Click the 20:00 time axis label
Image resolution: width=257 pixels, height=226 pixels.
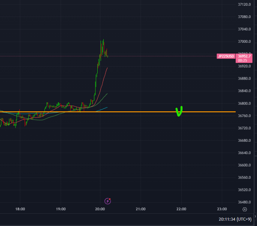coord(100,209)
